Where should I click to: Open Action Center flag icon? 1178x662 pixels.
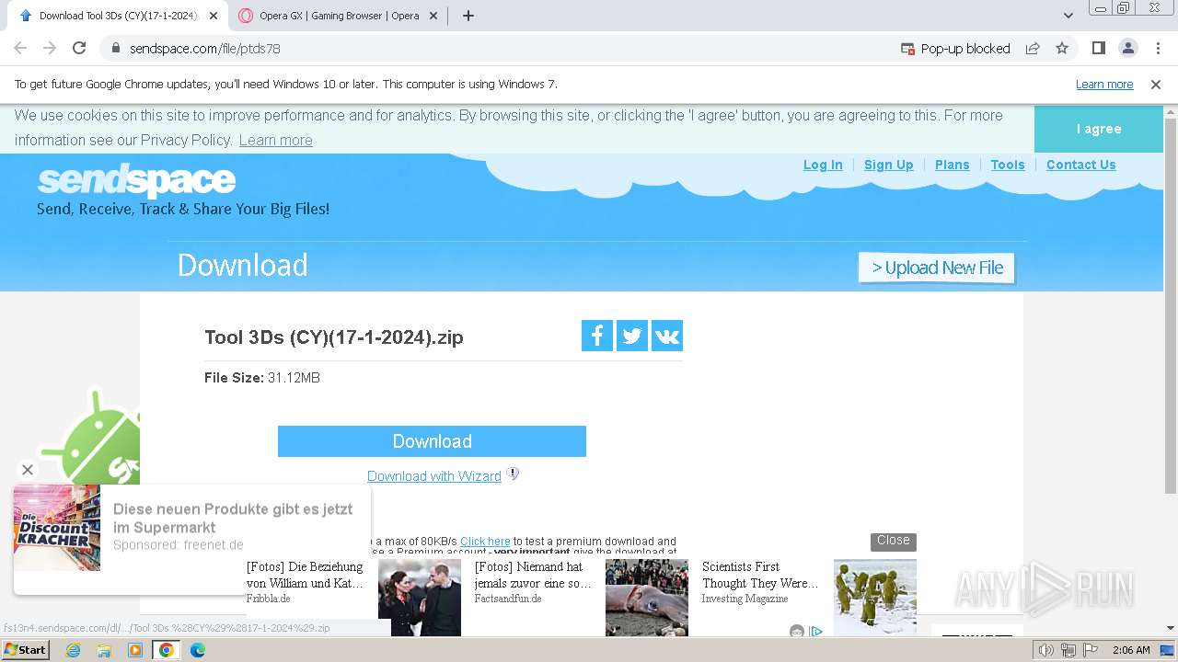pos(1090,650)
